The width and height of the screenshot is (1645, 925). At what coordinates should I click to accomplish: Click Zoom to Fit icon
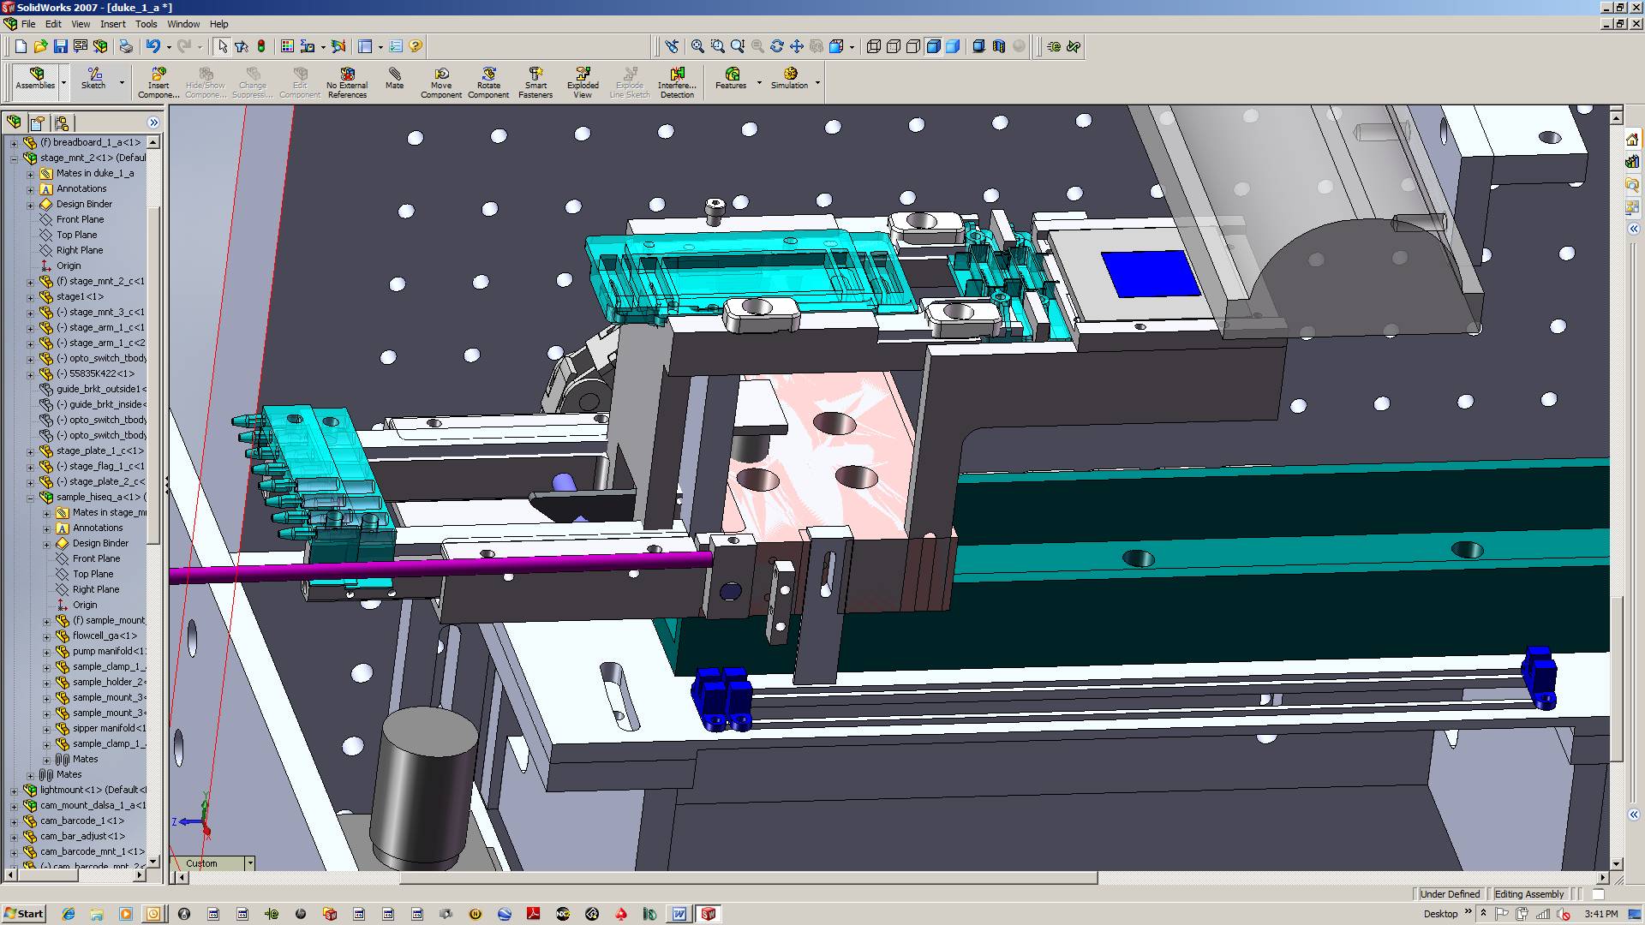coord(697,46)
